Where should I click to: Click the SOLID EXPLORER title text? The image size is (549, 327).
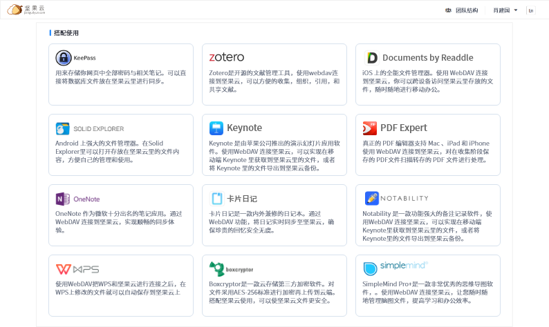pos(99,129)
